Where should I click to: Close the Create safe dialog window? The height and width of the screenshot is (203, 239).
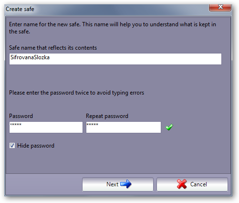[x=220, y=8]
